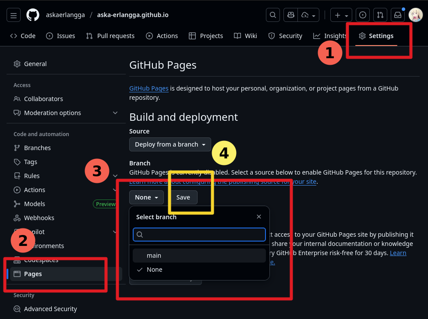
Task: Open the pull requests icon in header
Action: coord(380,14)
